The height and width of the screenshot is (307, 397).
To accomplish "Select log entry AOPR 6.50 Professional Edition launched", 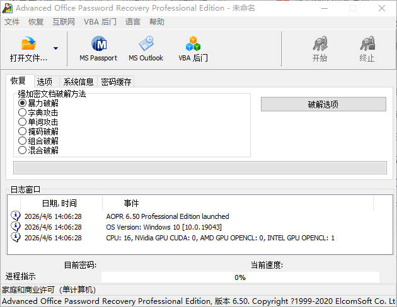I will (168, 216).
